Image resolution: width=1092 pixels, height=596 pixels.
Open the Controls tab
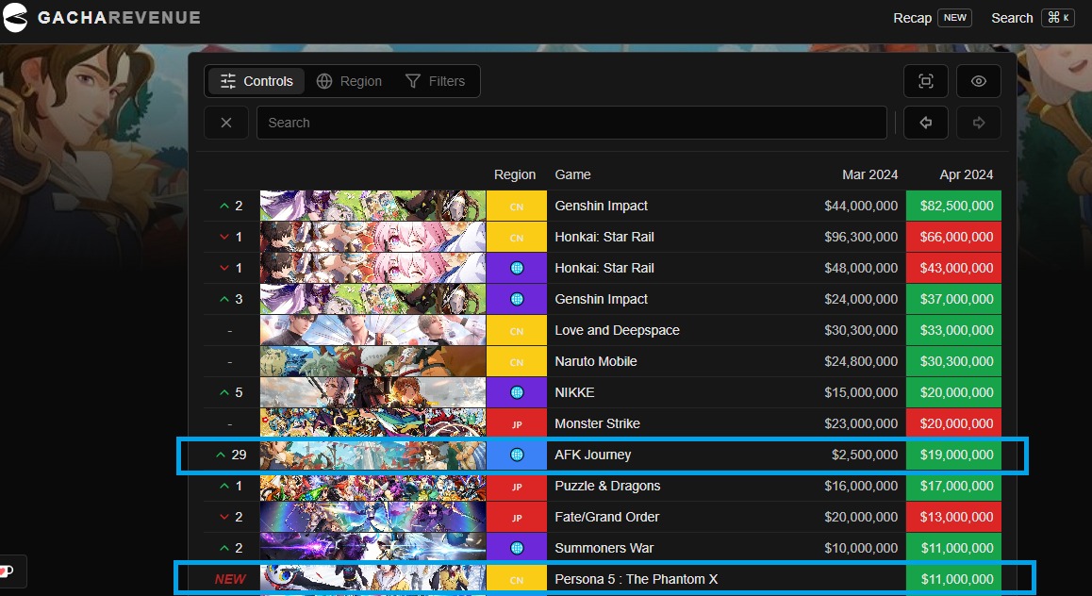click(x=256, y=81)
